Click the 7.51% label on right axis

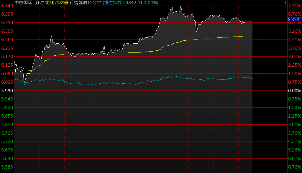point(294,6)
